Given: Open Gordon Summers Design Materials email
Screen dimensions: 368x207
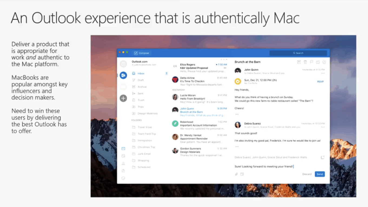Looking at the screenshot, I should coord(200,152).
